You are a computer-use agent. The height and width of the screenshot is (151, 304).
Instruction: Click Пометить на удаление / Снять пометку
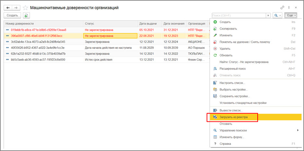click(x=245, y=42)
